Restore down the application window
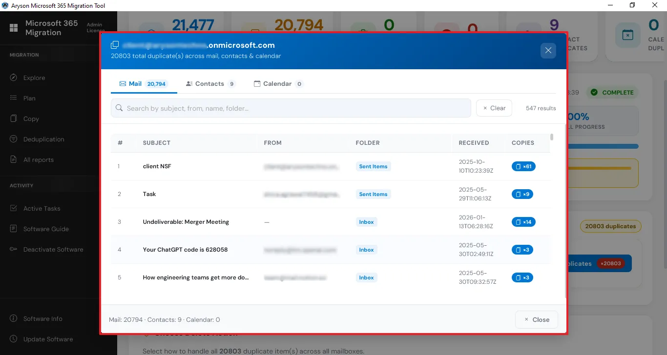The height and width of the screenshot is (355, 667). 632,5
